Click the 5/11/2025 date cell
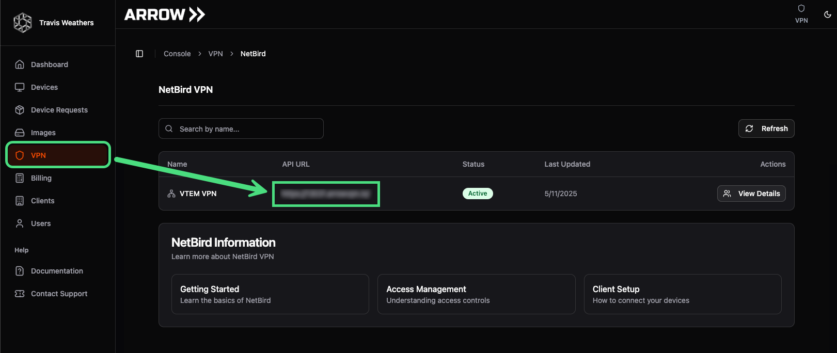Screen dimensions: 837x353 (561, 194)
